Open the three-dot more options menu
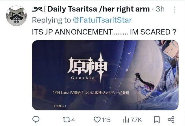The width and height of the screenshot is (185, 126). (174, 10)
